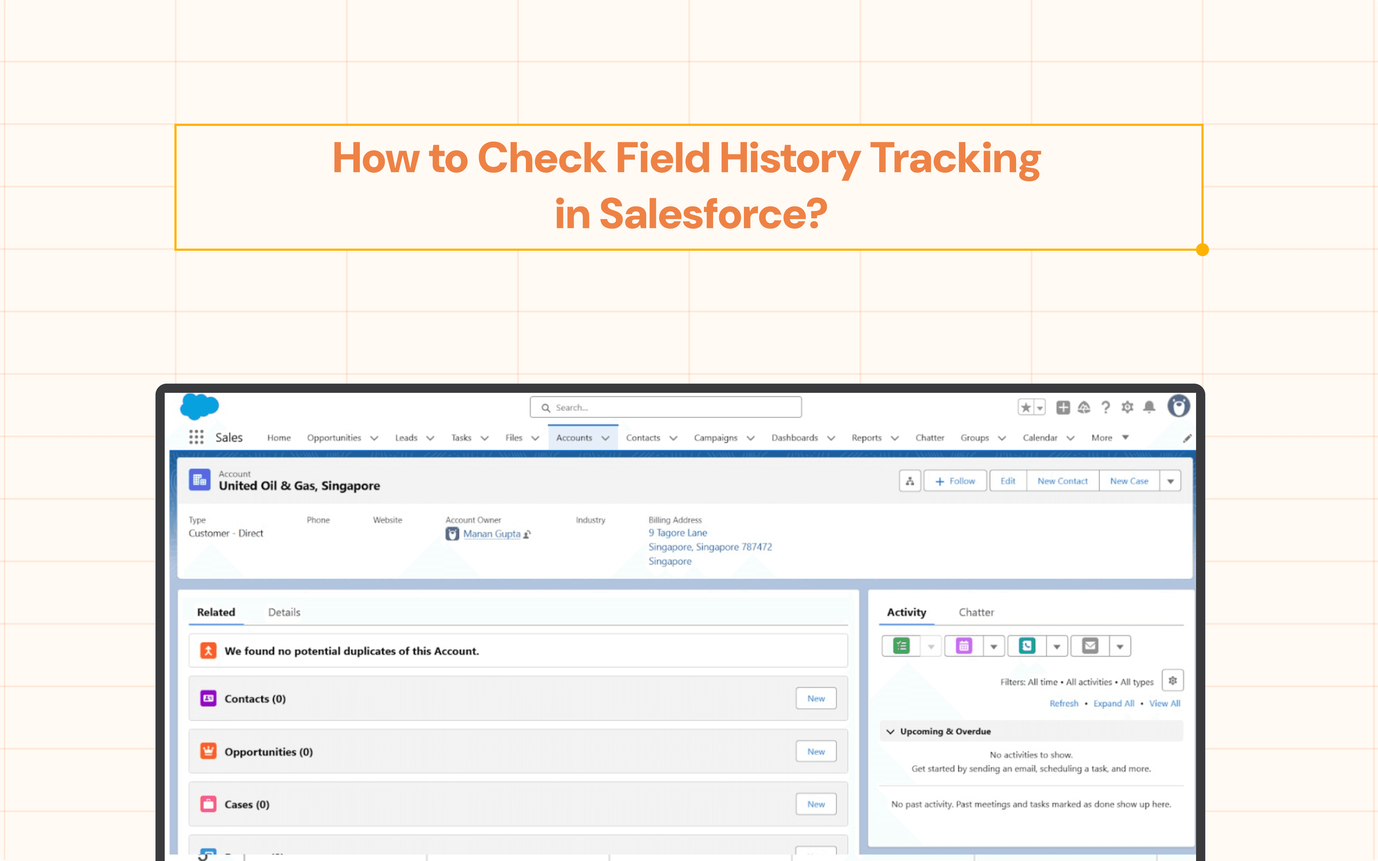Select the Activity tab
The image size is (1378, 861).
point(906,612)
